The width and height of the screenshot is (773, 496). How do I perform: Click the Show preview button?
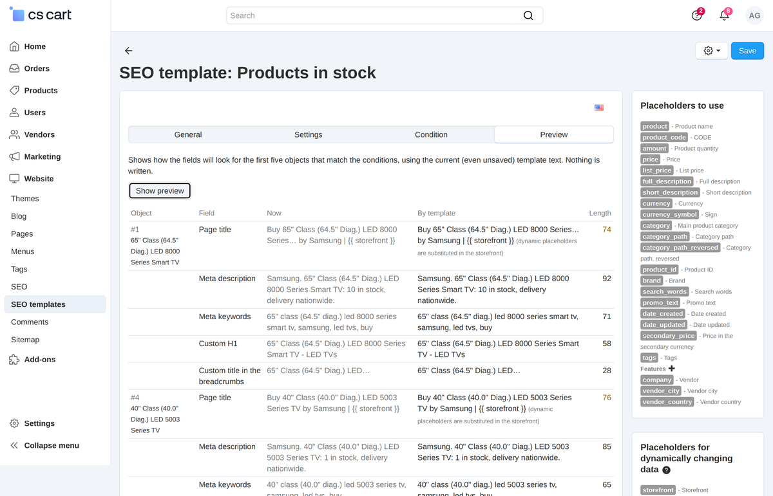point(160,190)
